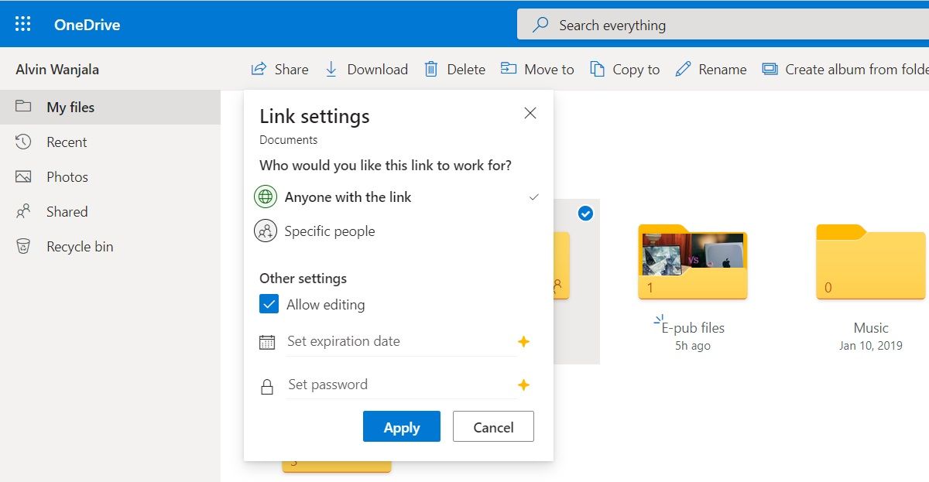Viewport: 929px width, 482px height.
Task: Click the Rename pencil icon
Action: tap(683, 69)
